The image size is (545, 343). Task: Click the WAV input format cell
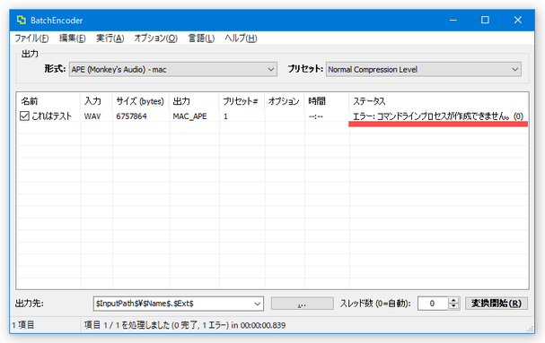click(x=92, y=116)
